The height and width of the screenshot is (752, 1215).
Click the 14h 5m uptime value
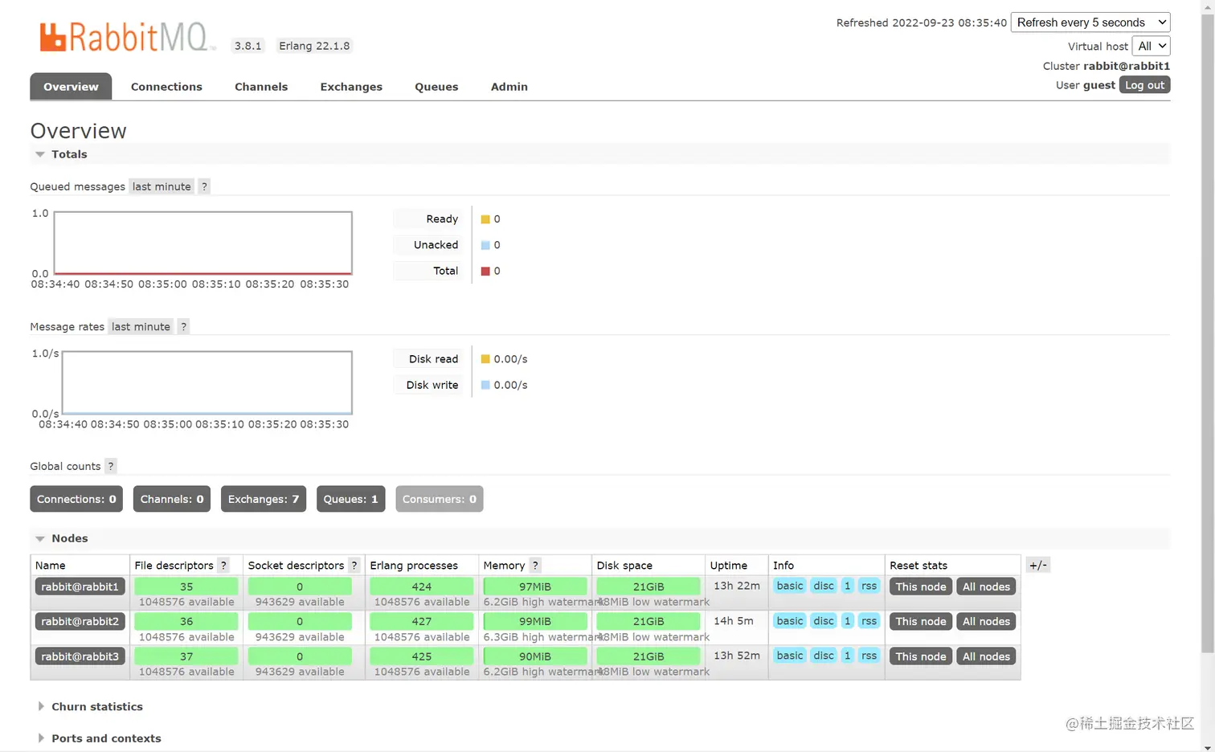click(x=734, y=621)
